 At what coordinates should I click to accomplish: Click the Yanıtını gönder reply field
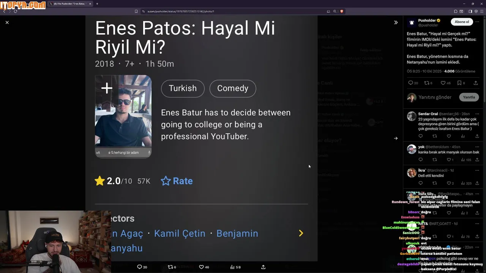pos(435,97)
